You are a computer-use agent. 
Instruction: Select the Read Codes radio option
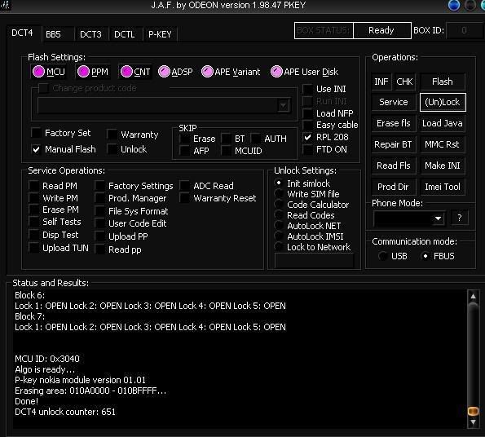[x=279, y=215]
